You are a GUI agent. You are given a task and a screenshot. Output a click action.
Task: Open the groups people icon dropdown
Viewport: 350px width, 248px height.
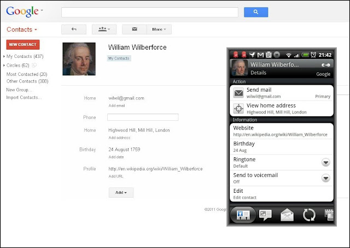tap(104, 29)
